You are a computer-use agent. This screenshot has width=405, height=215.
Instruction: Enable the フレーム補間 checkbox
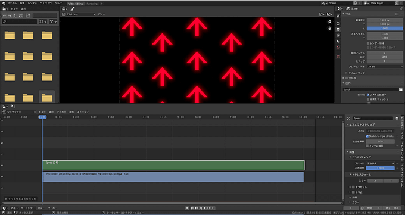click(x=367, y=146)
